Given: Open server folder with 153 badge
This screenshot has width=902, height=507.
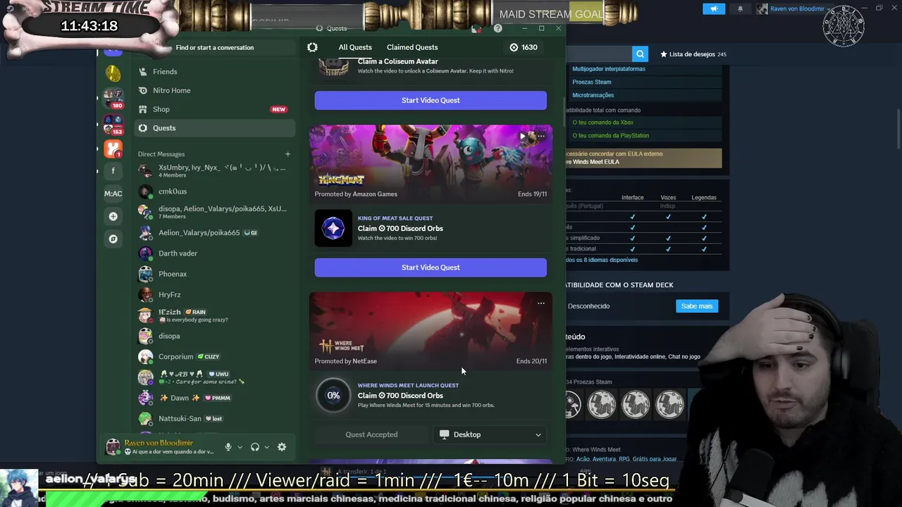Looking at the screenshot, I should point(113,125).
